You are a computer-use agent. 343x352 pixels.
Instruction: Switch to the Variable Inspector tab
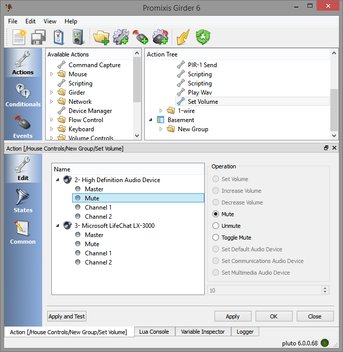(x=203, y=332)
